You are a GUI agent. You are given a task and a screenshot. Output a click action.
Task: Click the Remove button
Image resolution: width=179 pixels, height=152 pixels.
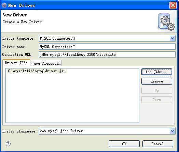tap(156, 81)
